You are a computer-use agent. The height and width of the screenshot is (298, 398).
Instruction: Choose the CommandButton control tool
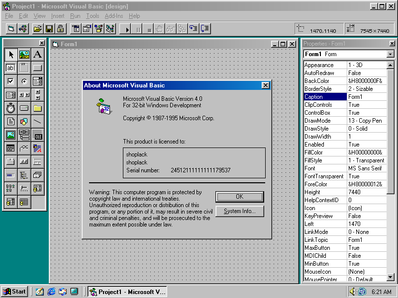(38, 68)
